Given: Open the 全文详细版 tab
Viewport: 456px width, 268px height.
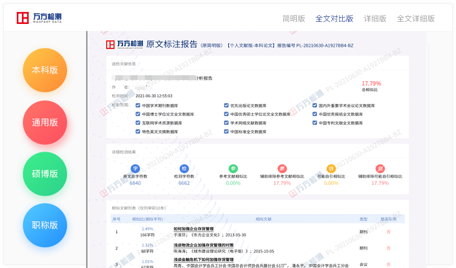Looking at the screenshot, I should pyautogui.click(x=416, y=18).
